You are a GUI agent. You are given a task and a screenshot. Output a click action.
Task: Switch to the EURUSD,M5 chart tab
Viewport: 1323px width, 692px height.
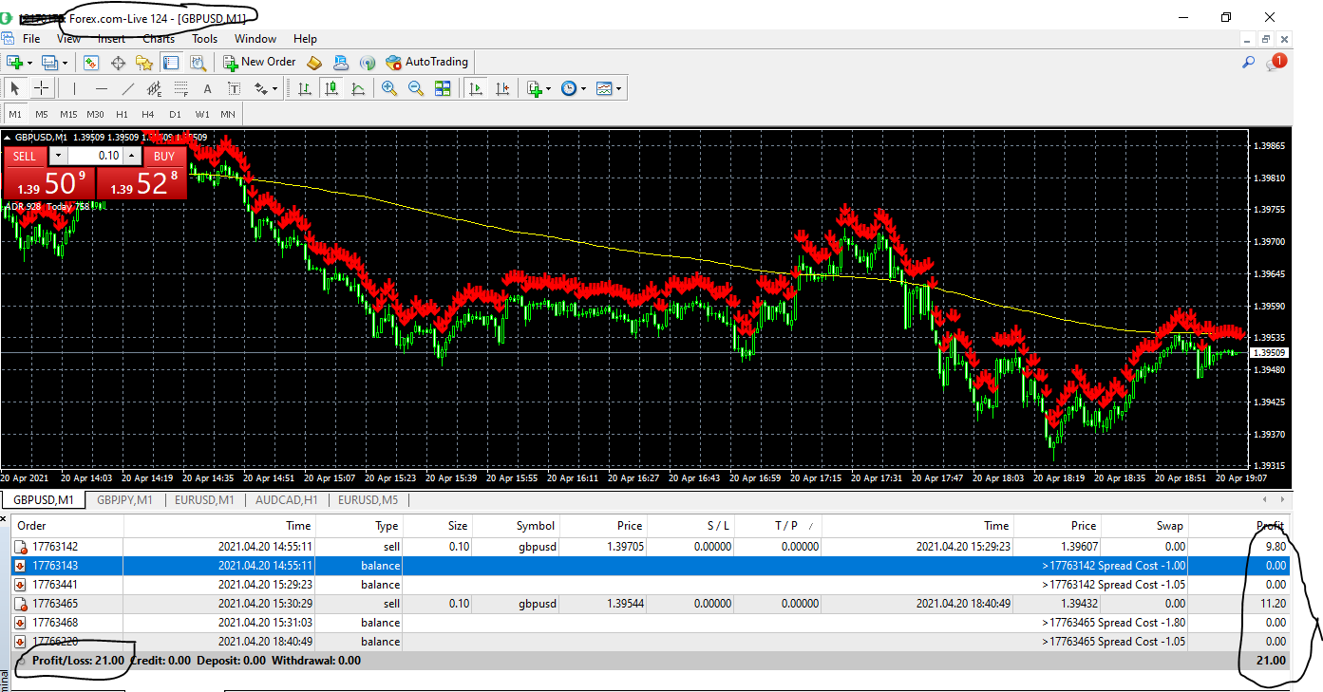pyautogui.click(x=369, y=500)
